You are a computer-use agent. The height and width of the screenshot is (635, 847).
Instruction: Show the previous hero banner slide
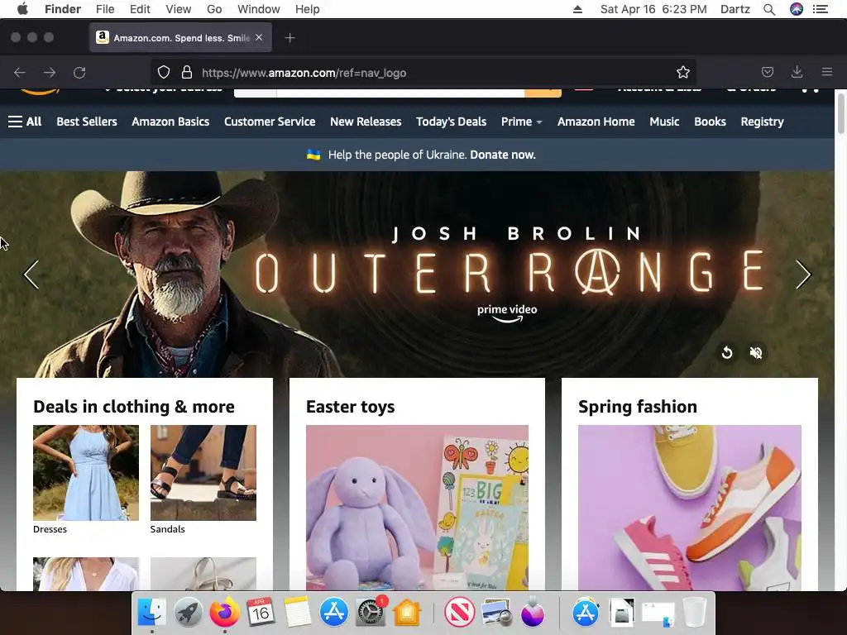[x=31, y=275]
